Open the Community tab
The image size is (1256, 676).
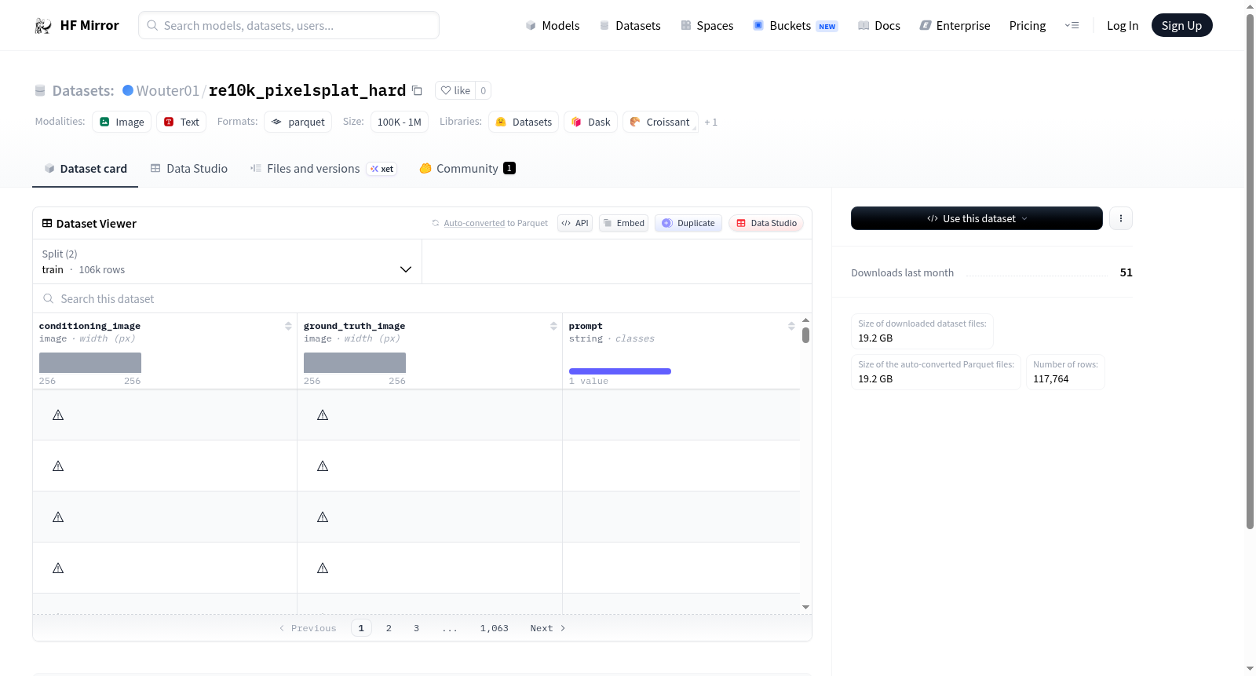click(x=467, y=168)
